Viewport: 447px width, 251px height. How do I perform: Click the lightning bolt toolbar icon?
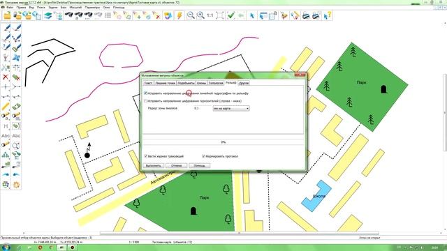(179, 15)
